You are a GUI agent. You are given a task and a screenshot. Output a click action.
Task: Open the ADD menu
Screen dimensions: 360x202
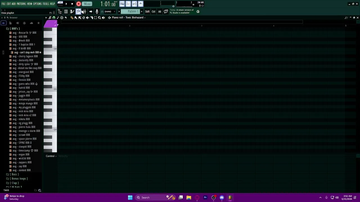pos(13,4)
